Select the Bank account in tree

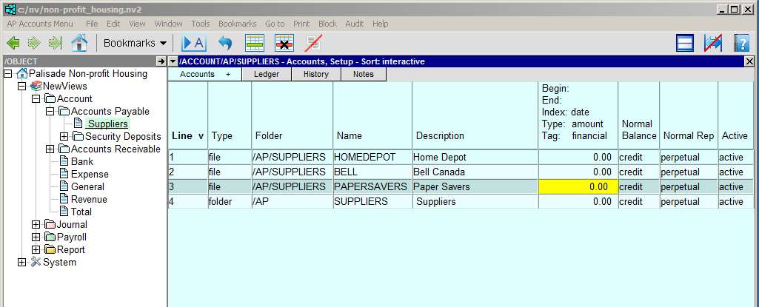[81, 162]
